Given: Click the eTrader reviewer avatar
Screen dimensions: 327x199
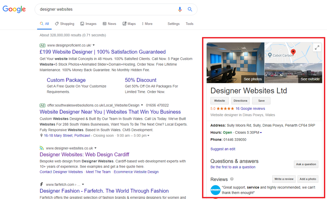Looking at the screenshot, I should tap(215, 190).
